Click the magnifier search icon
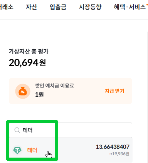The image size is (148, 163). (17, 130)
